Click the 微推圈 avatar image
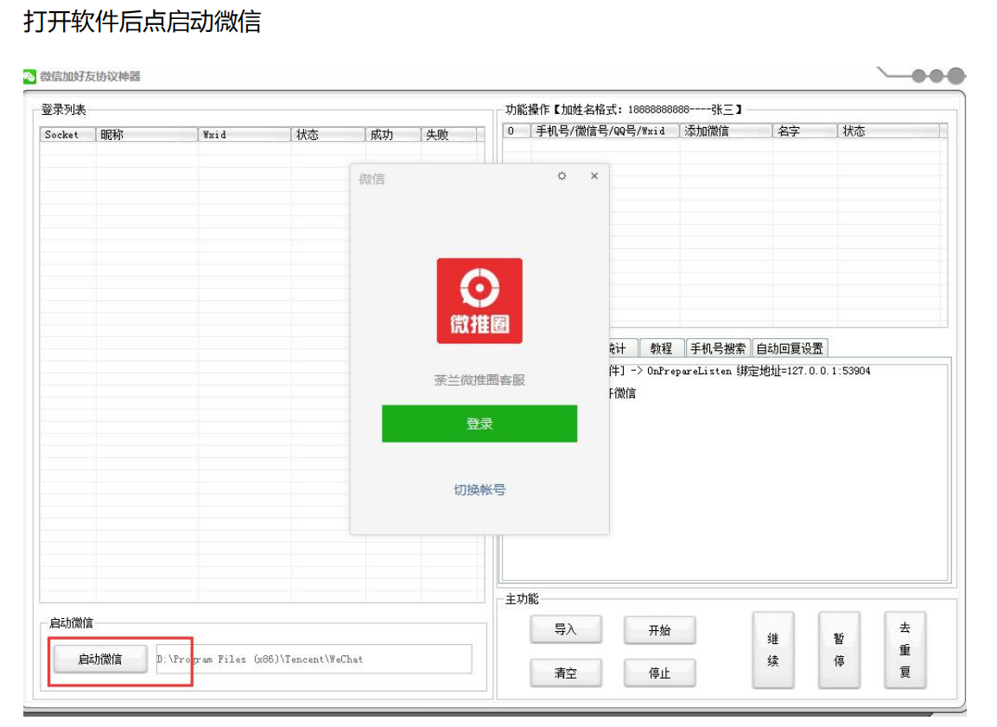The height and width of the screenshot is (727, 997). click(x=479, y=301)
